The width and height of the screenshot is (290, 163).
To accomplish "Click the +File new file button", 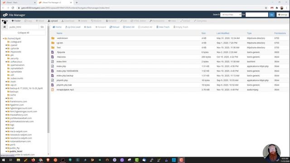I will [5, 21].
